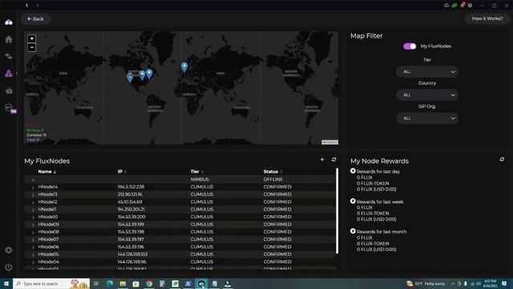Open Google Chrome from the taskbar
The width and height of the screenshot is (513, 289).
pyautogui.click(x=149, y=283)
